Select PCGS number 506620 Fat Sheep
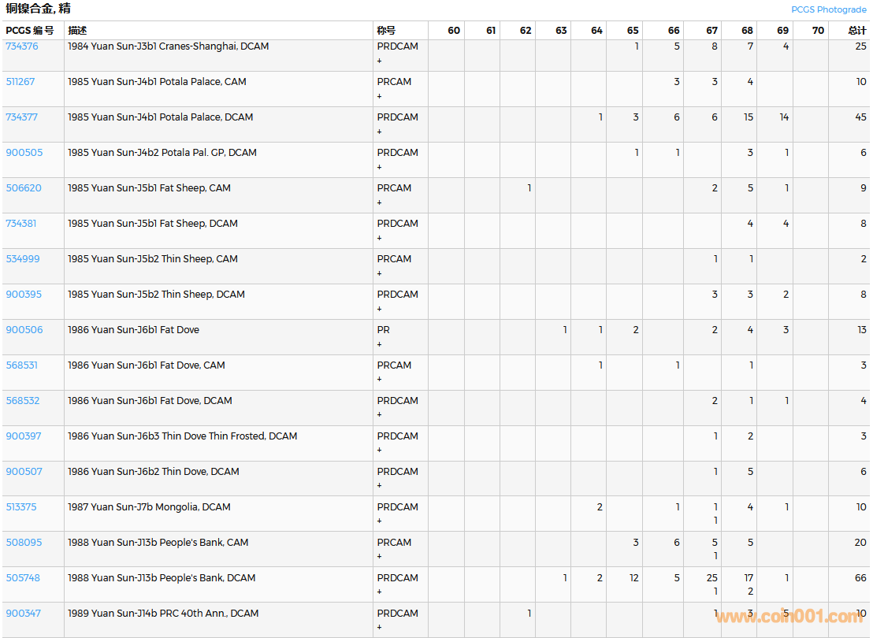 [24, 188]
